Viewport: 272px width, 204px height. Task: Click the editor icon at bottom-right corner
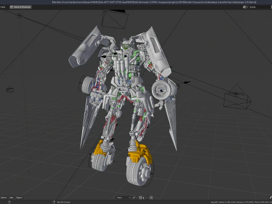pos(271,198)
